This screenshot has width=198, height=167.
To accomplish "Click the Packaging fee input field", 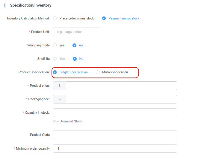I will click(121, 99).
